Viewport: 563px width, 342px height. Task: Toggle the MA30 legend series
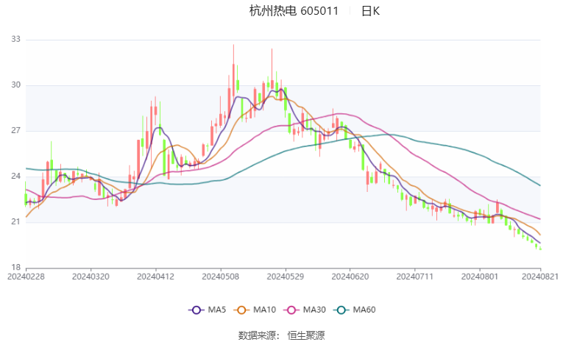(305, 310)
